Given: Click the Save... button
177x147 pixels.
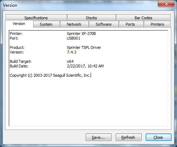Looking at the screenshot, I should click(98, 137).
